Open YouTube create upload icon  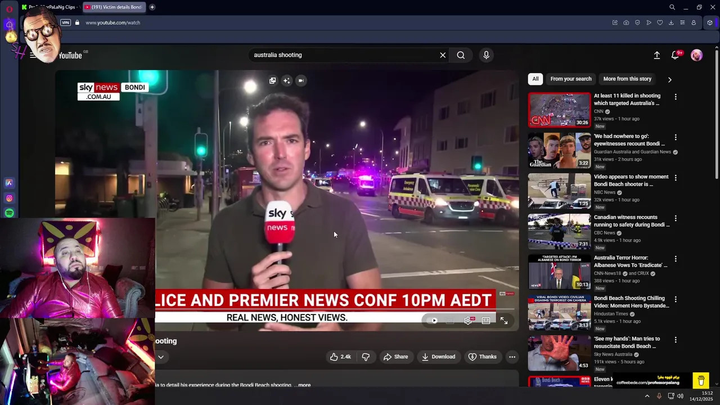656,55
